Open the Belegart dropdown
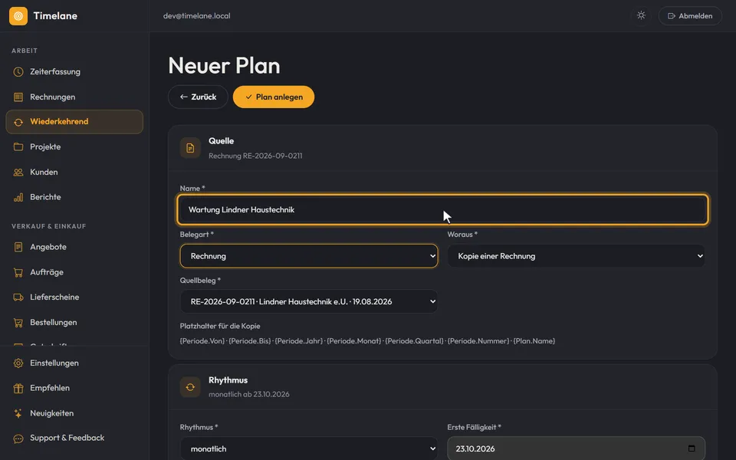Screen dimensions: 736x460 pyautogui.click(x=309, y=256)
